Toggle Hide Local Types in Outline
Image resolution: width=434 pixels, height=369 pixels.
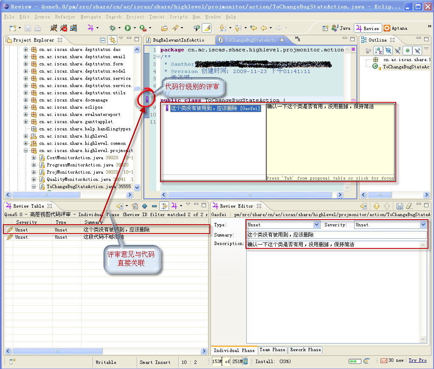click(417, 50)
